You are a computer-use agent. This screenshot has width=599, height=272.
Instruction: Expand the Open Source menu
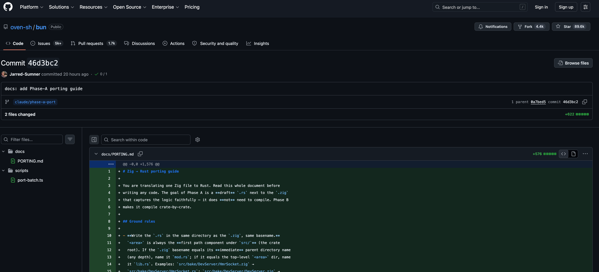click(x=129, y=7)
